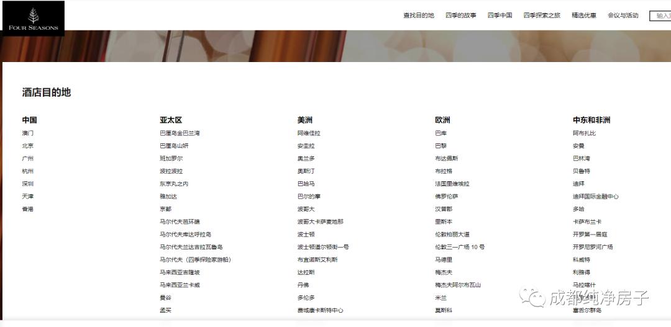Open 波哥大卡萨麦地那 link
This screenshot has width=671, height=327.
click(x=321, y=222)
